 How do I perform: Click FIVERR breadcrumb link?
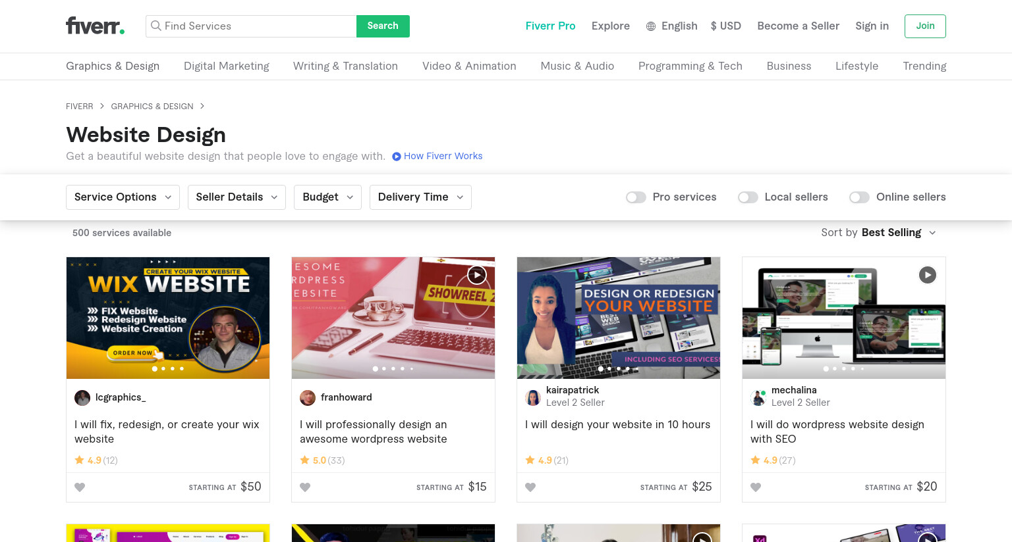coord(79,106)
